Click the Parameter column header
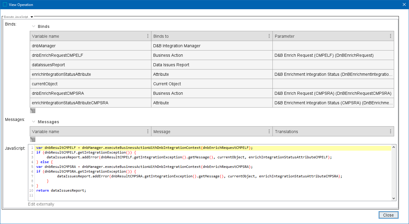Viewport: 409px width, 224px height. (333, 36)
